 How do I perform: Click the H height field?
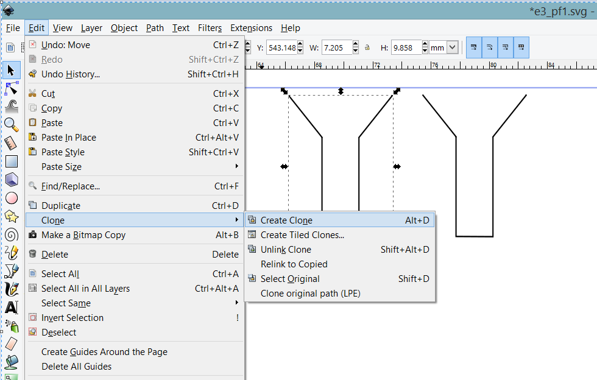406,47
